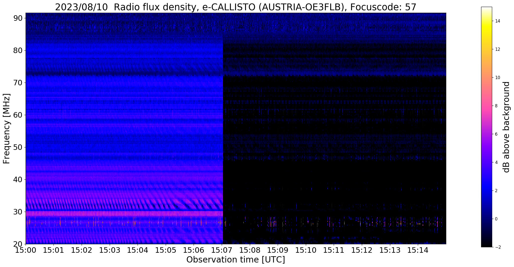
Task: Click the 'Observation time [UTC]' x-axis label
Action: [236, 260]
